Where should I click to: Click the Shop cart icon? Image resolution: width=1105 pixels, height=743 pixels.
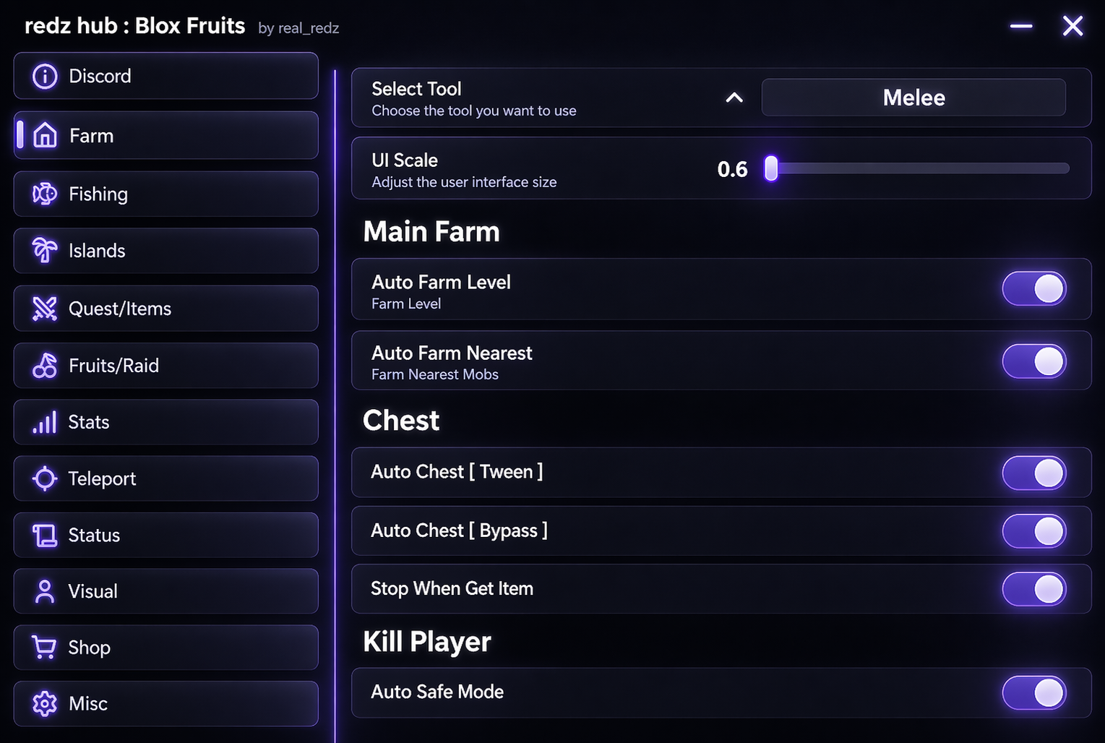coord(45,647)
